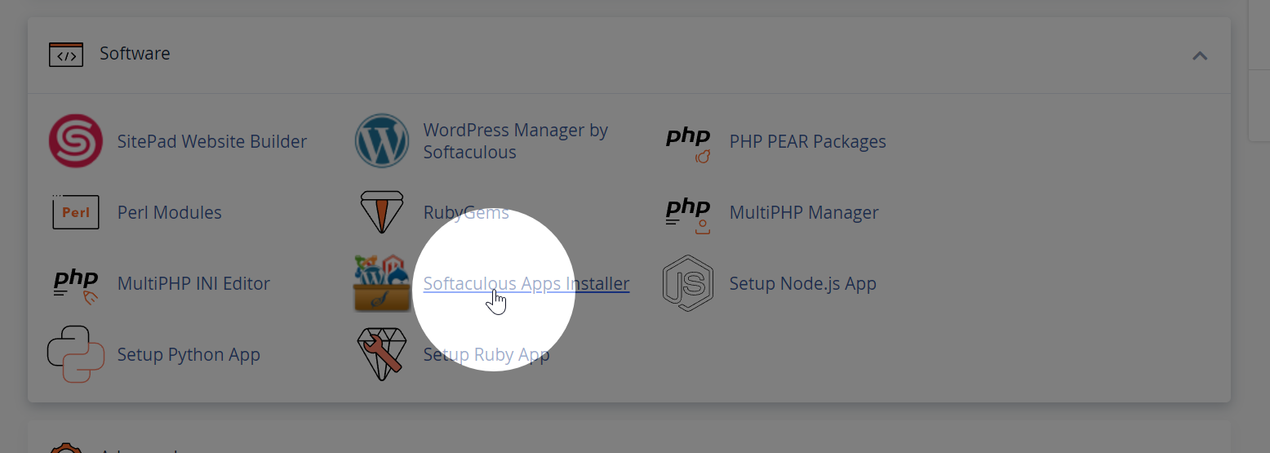
Task: Click the MultiPHP Manager icon
Action: (x=688, y=215)
